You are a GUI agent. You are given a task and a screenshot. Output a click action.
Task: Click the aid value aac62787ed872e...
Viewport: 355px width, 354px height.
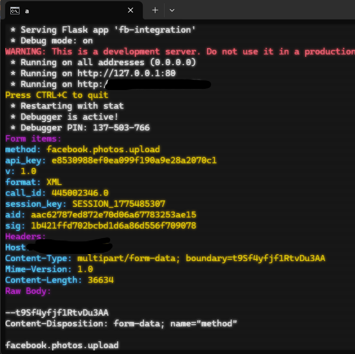click(x=114, y=215)
